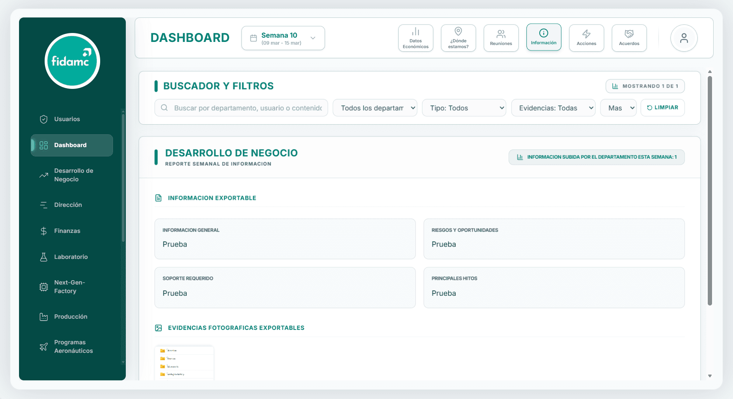Click the content scrollbar up arrow

coord(710,72)
